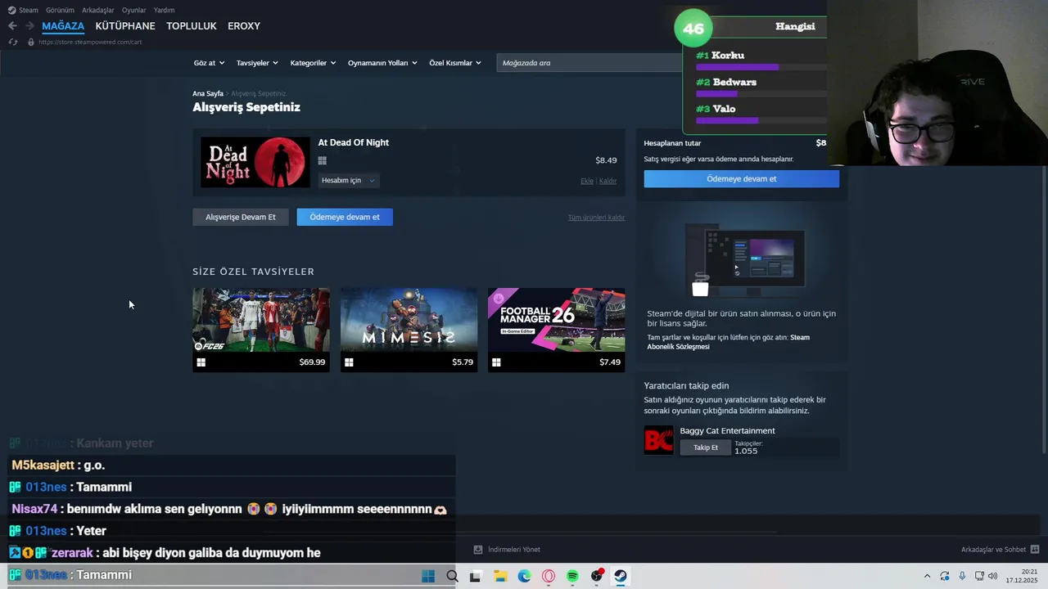Click the Steam store URL address text
Image resolution: width=1048 pixels, height=589 pixels.
[90, 42]
